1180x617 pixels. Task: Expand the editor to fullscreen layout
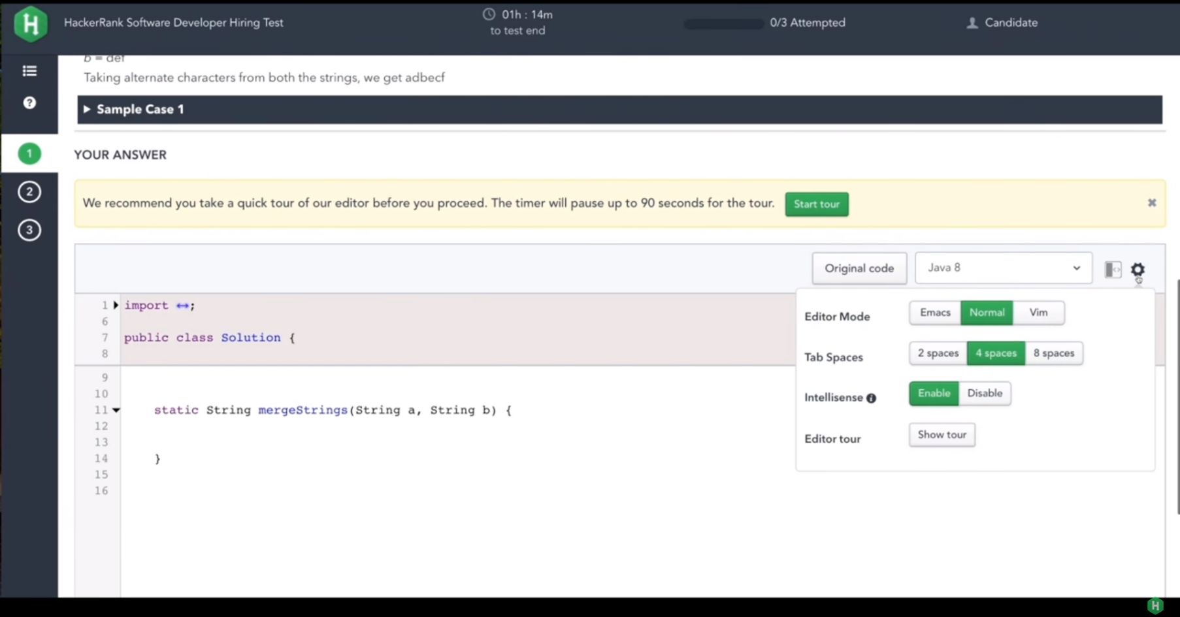(x=1111, y=268)
